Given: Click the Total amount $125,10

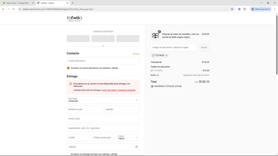Looking at the screenshot, I should 204,82.
